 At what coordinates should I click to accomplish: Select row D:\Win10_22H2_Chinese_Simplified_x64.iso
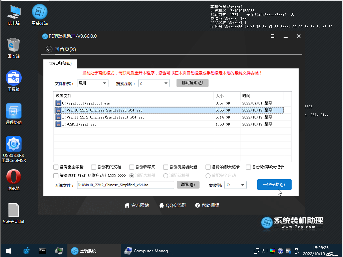point(169,110)
